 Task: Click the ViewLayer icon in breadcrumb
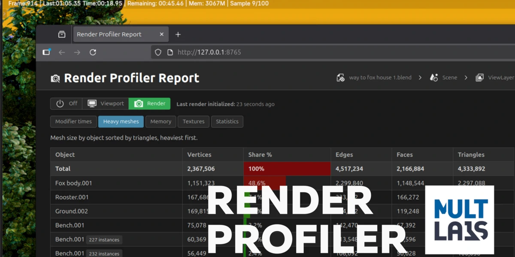coord(479,78)
